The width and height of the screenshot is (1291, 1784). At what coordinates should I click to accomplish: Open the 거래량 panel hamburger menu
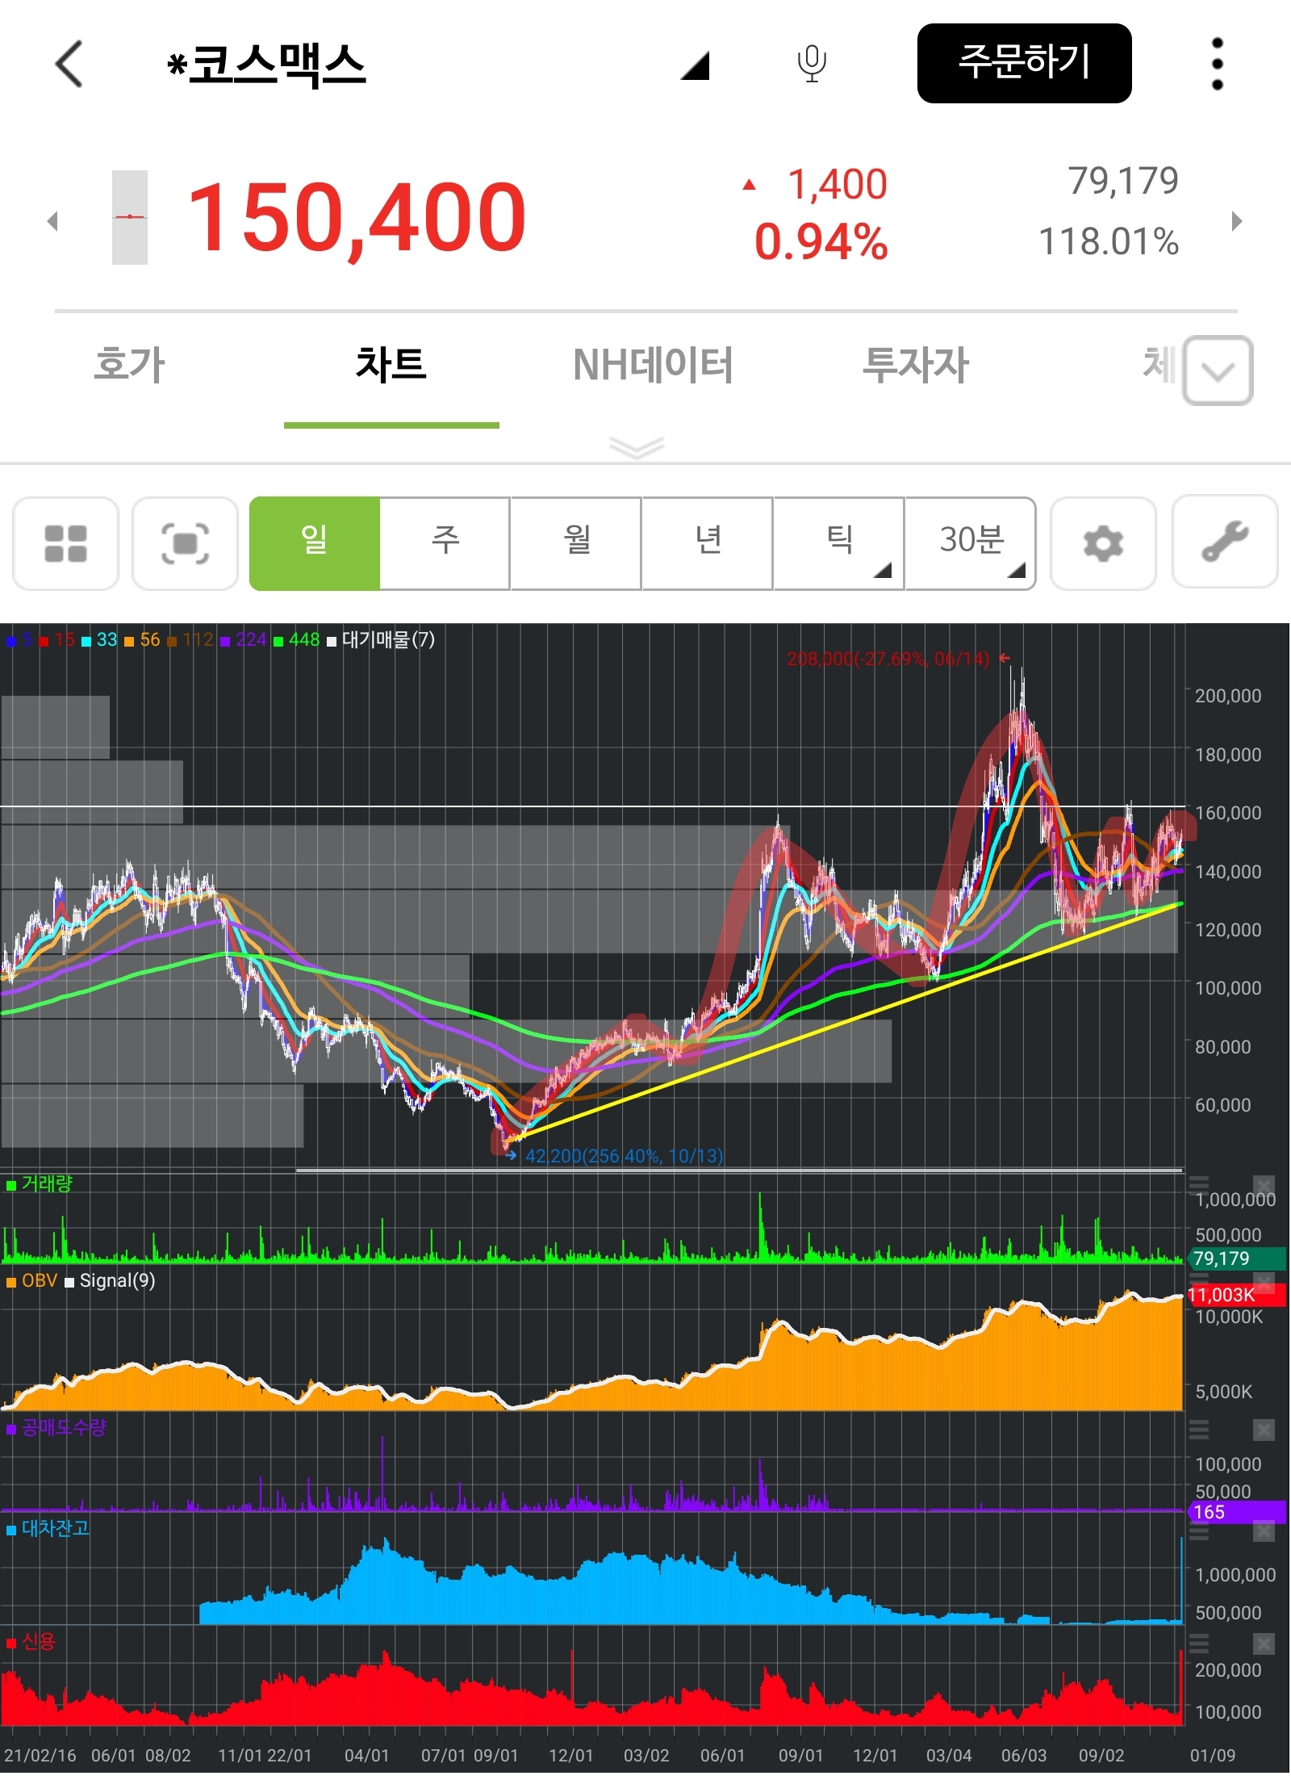click(1199, 1186)
